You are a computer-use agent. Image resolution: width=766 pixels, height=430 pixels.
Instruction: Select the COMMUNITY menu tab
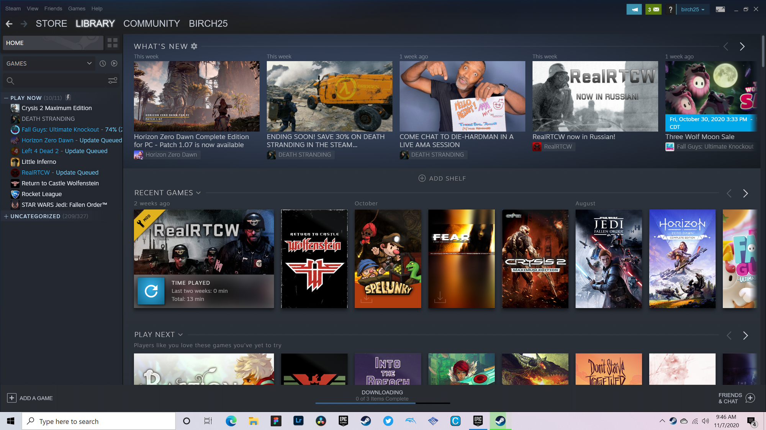[x=151, y=24]
